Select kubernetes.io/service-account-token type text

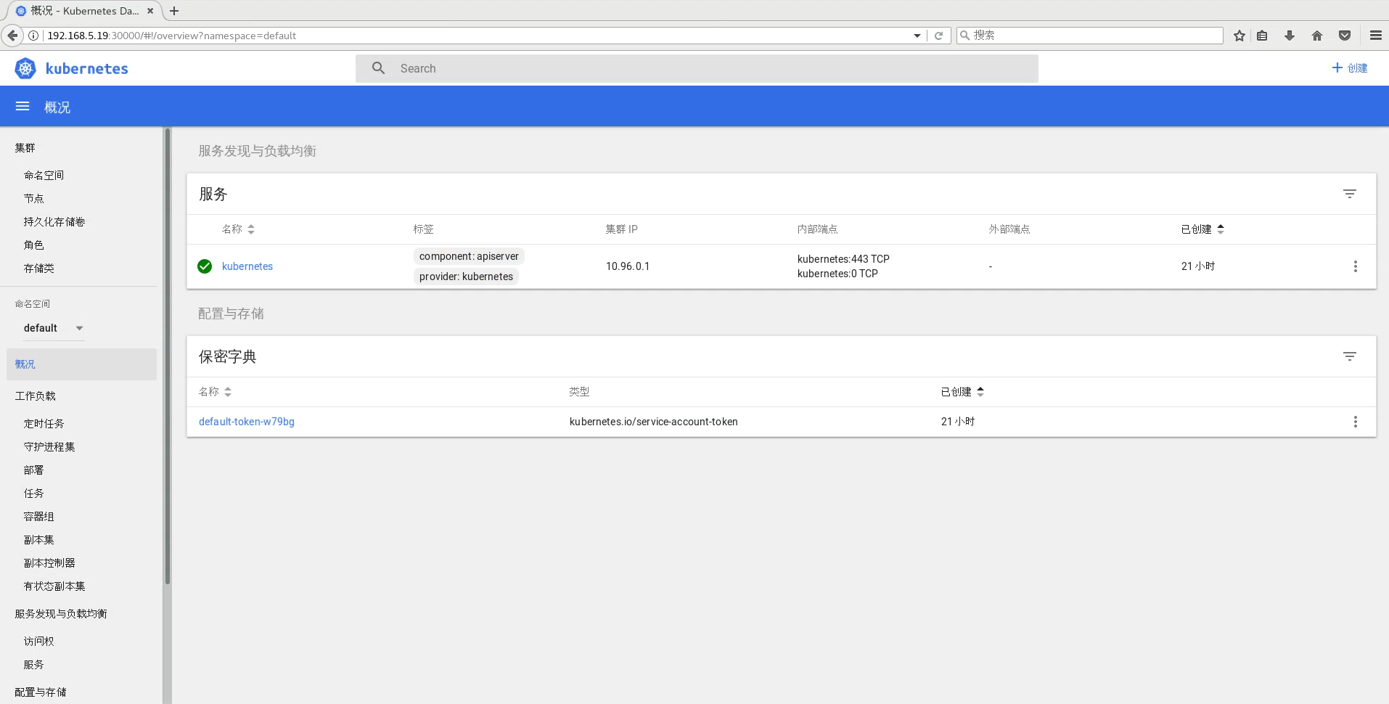654,422
